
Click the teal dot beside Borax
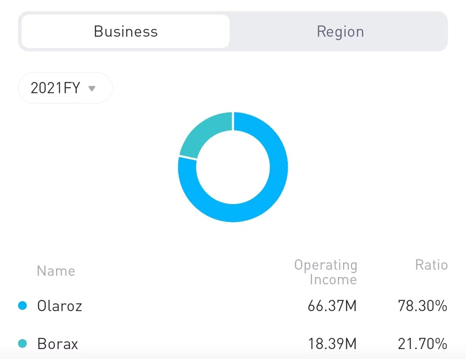(22, 344)
